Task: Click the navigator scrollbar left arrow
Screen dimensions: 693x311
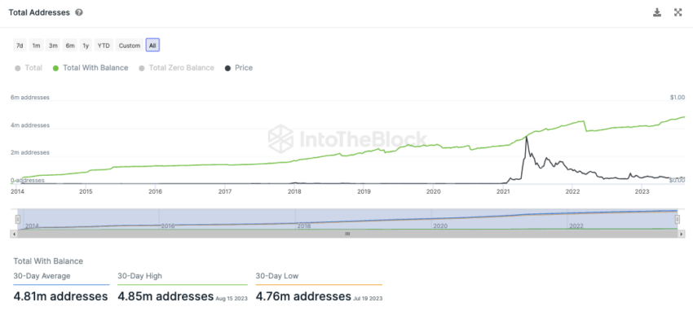Action: pos(14,234)
